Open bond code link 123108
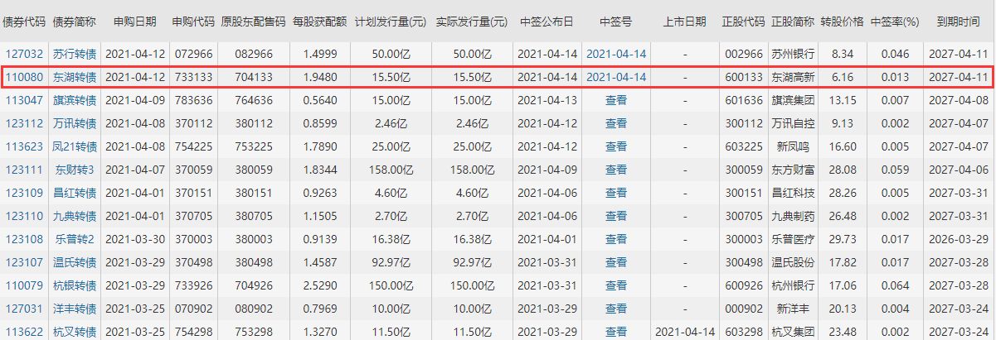996x340 pixels. 24,239
